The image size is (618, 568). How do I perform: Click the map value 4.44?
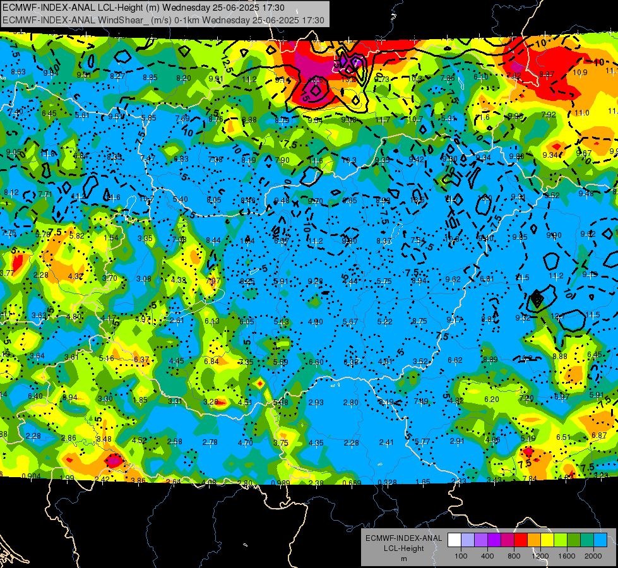pyautogui.click(x=350, y=281)
